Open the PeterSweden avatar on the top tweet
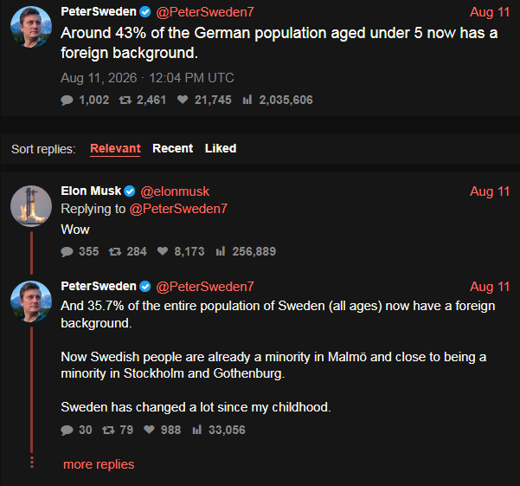The height and width of the screenshot is (486, 520). pos(31,27)
